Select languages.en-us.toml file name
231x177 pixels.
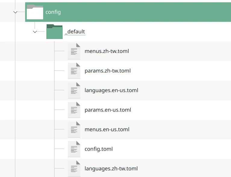[x=111, y=90]
